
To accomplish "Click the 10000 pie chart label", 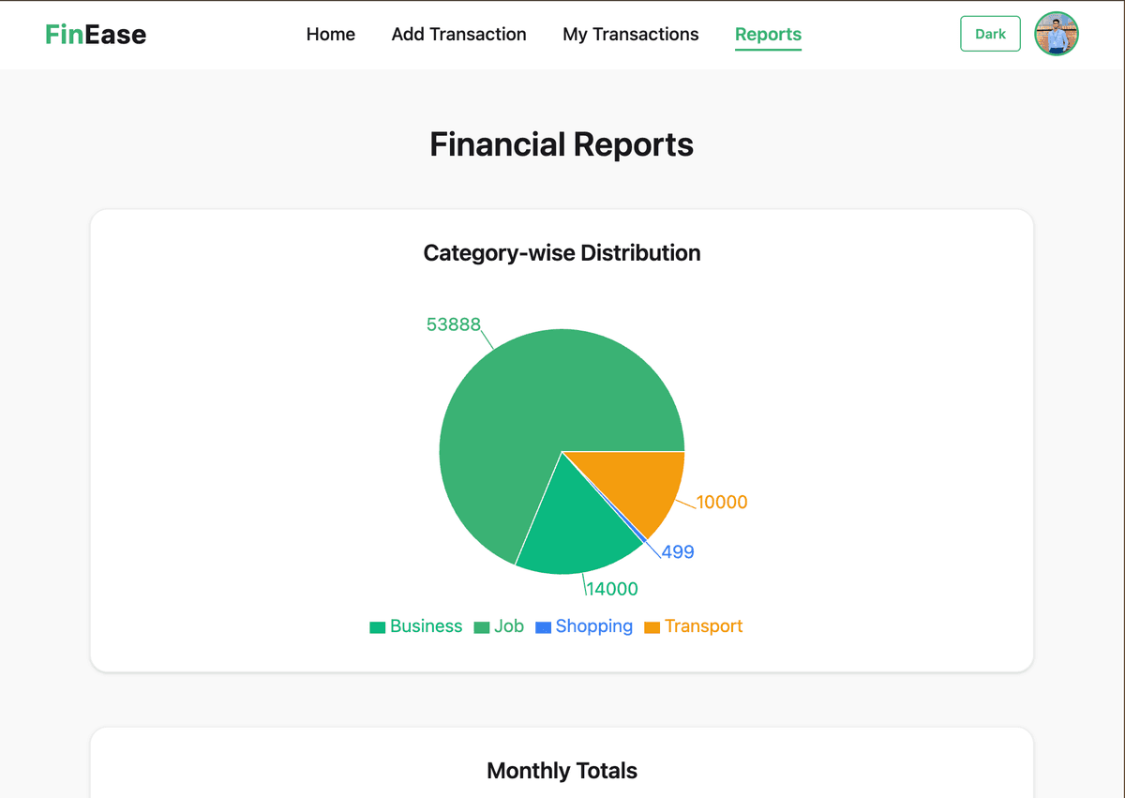I will point(722,503).
